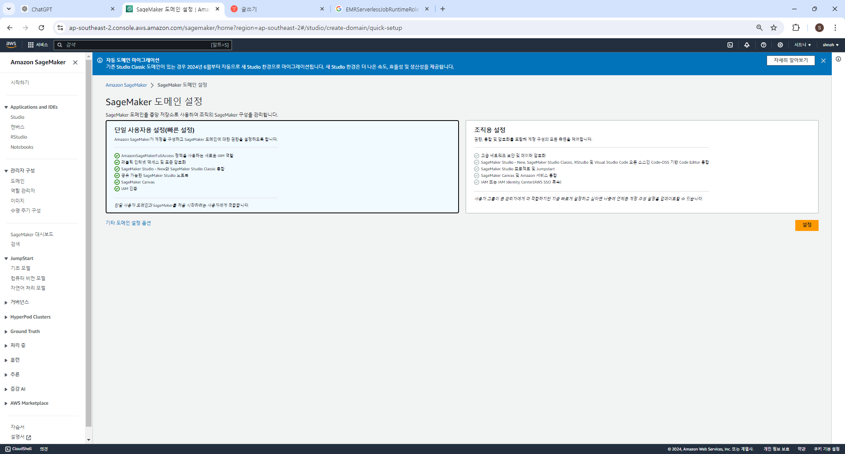Image resolution: width=845 pixels, height=454 pixels.
Task: Open the shnoh account dropdown
Action: [x=830, y=45]
